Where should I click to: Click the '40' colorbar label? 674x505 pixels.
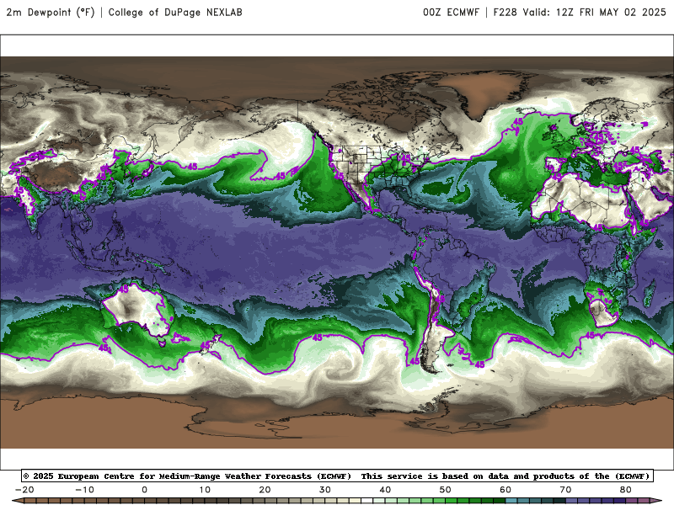[385, 490]
